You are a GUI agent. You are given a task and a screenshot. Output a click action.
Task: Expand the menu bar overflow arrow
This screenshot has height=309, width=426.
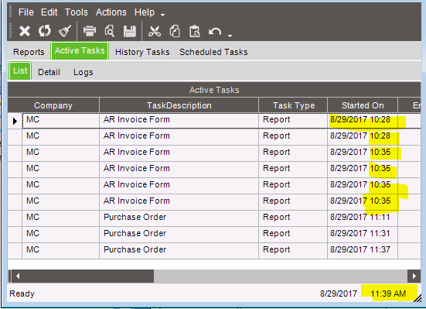[x=162, y=15]
